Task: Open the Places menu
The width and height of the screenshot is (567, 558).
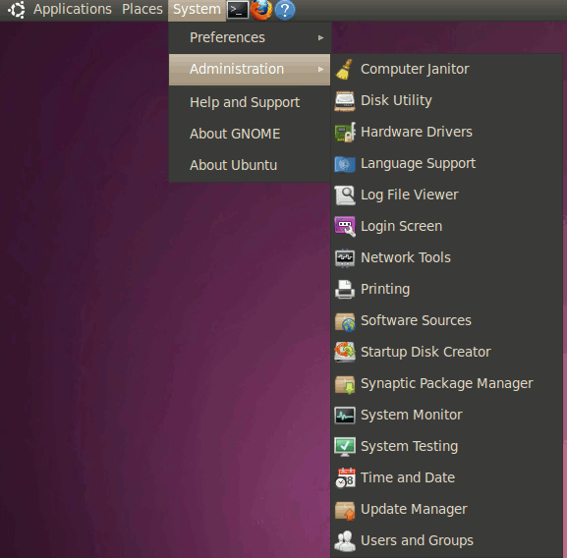Action: (x=142, y=9)
